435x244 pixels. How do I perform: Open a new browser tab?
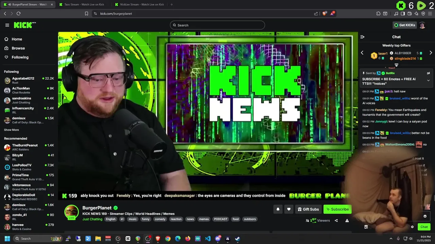172,4
